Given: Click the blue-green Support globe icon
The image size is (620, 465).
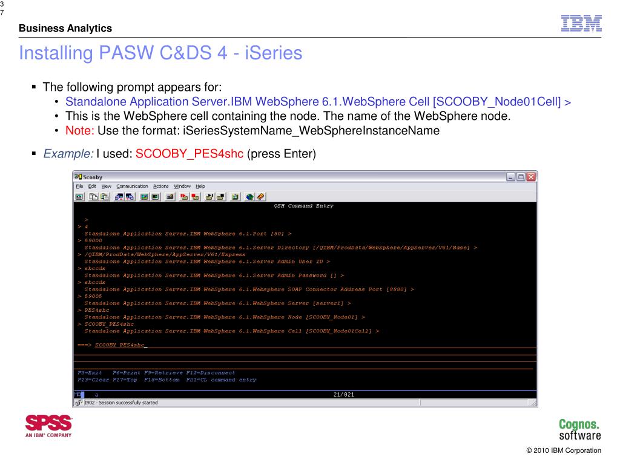Looking at the screenshot, I should pyautogui.click(x=249, y=197).
